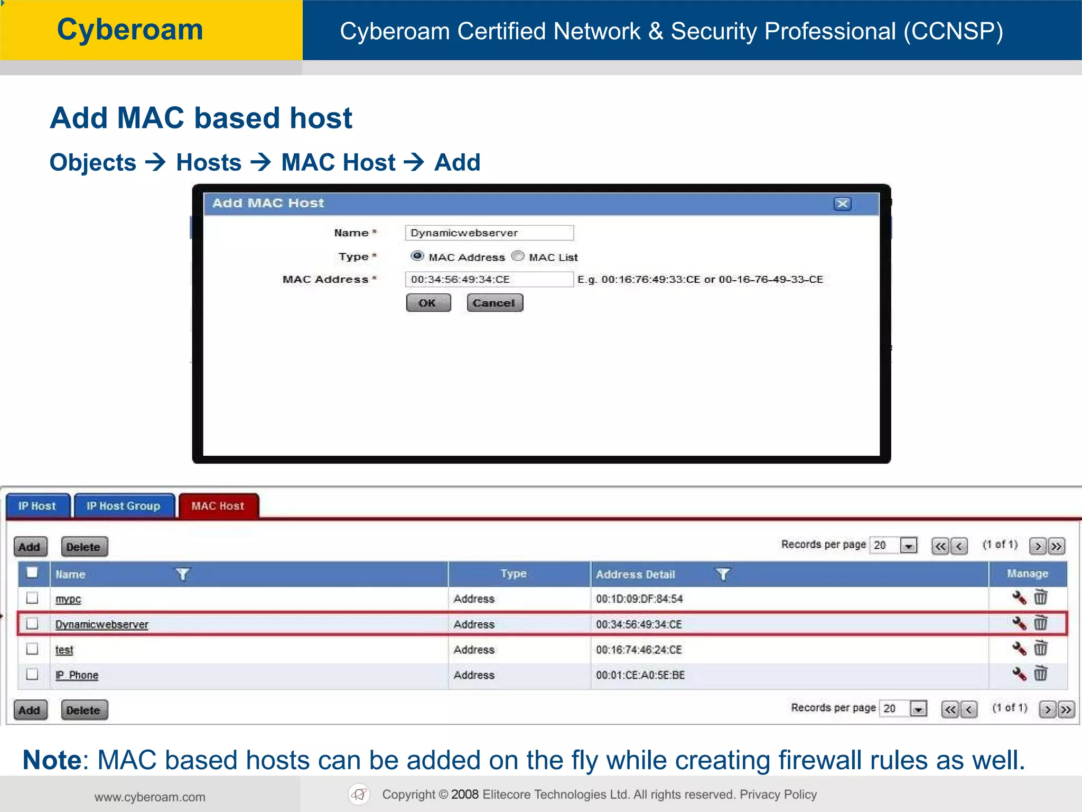Close the Add MAC Host dialog
This screenshot has width=1082, height=812.
click(x=842, y=204)
